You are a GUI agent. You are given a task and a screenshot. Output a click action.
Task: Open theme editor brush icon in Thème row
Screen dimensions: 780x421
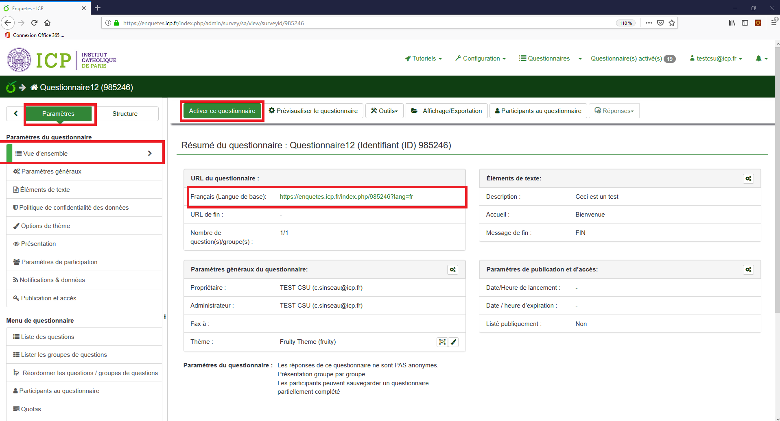[453, 342]
